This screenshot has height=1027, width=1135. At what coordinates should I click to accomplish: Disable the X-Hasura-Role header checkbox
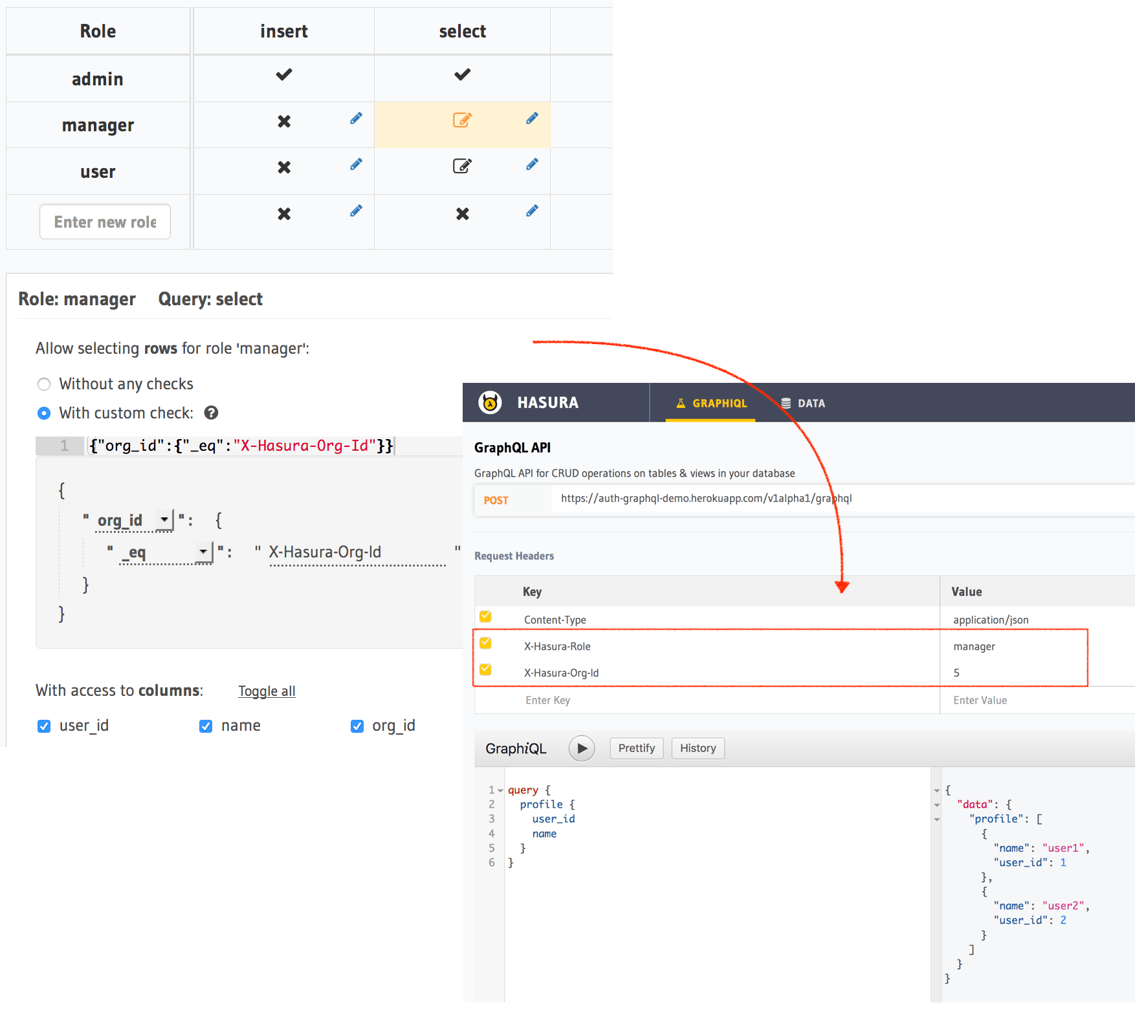point(485,643)
